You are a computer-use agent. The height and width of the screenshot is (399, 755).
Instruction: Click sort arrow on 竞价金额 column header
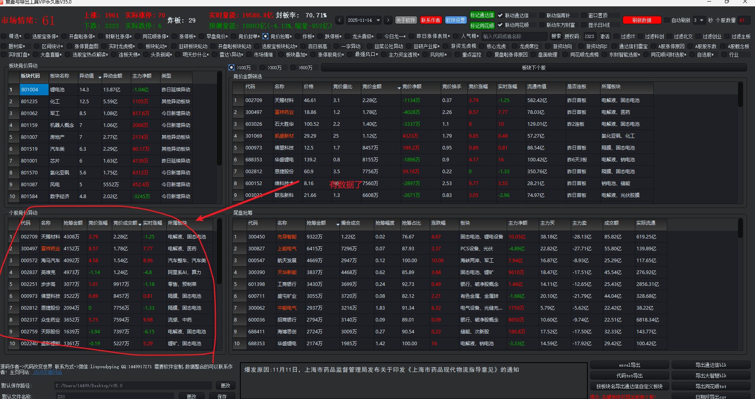(399, 87)
